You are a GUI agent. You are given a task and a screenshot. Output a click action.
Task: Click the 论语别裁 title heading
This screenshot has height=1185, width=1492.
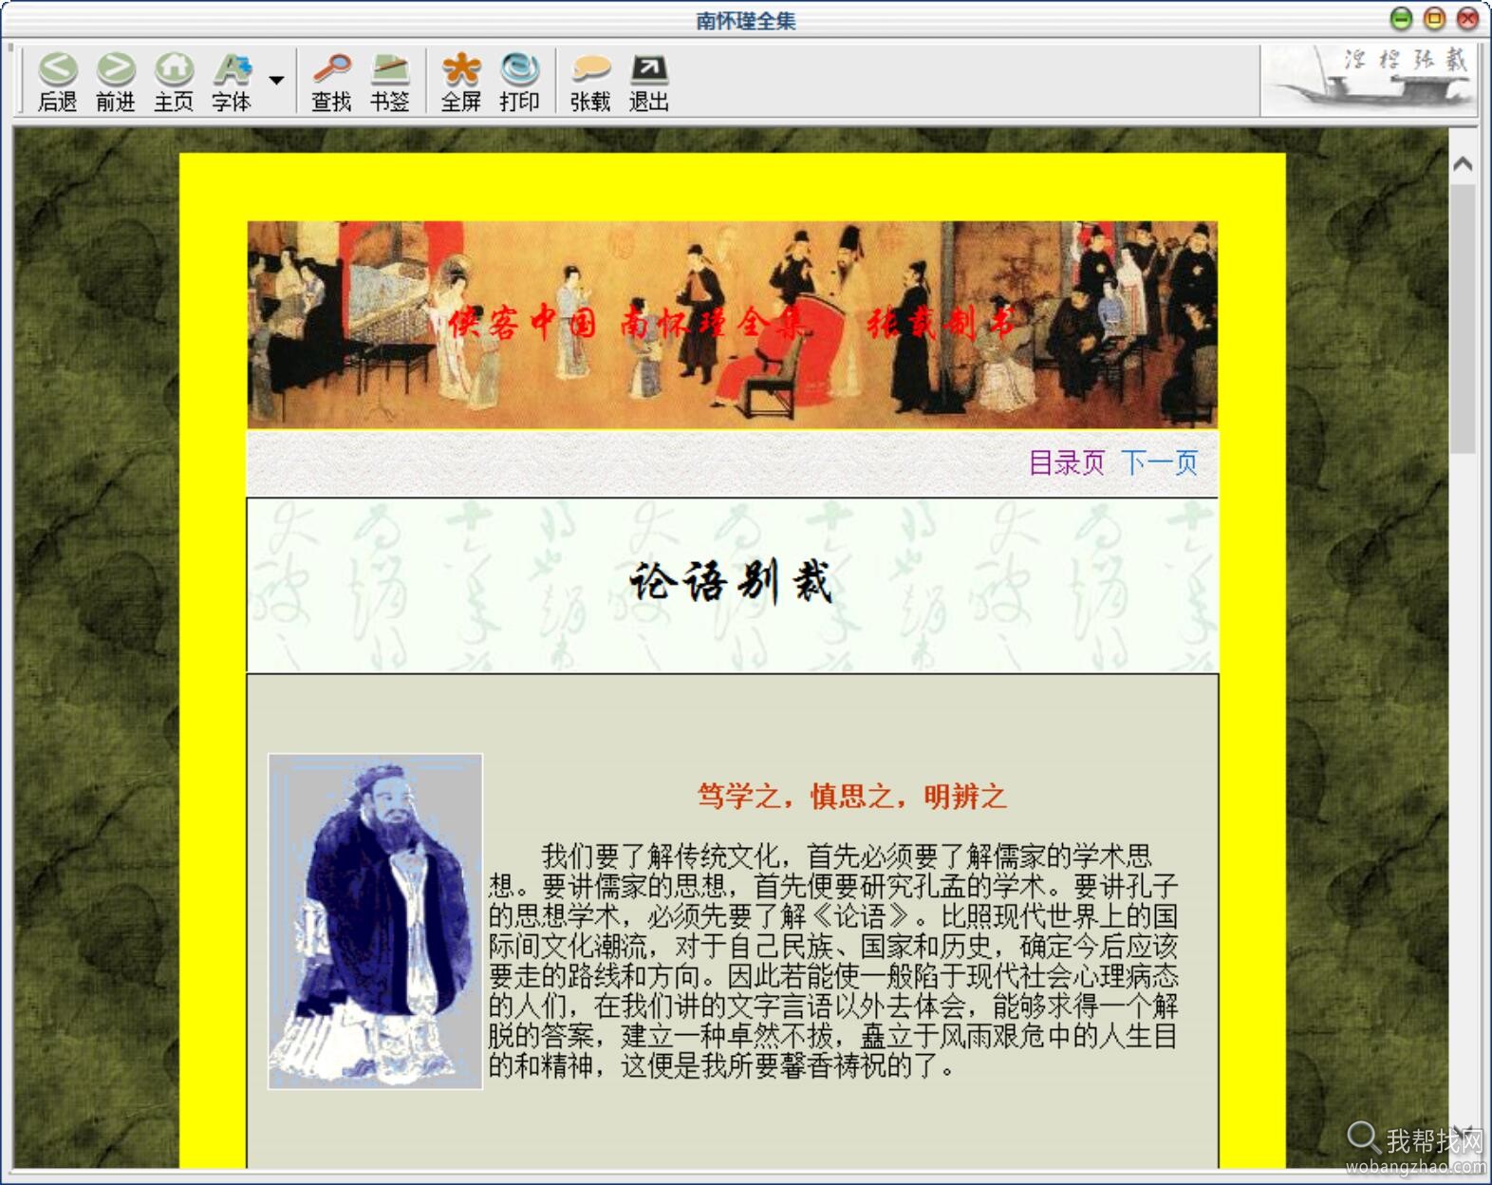pos(731,582)
